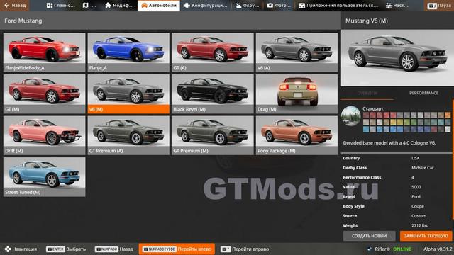Click the СОЗДАТЬ НОВЫЙ button

[x=369, y=236]
